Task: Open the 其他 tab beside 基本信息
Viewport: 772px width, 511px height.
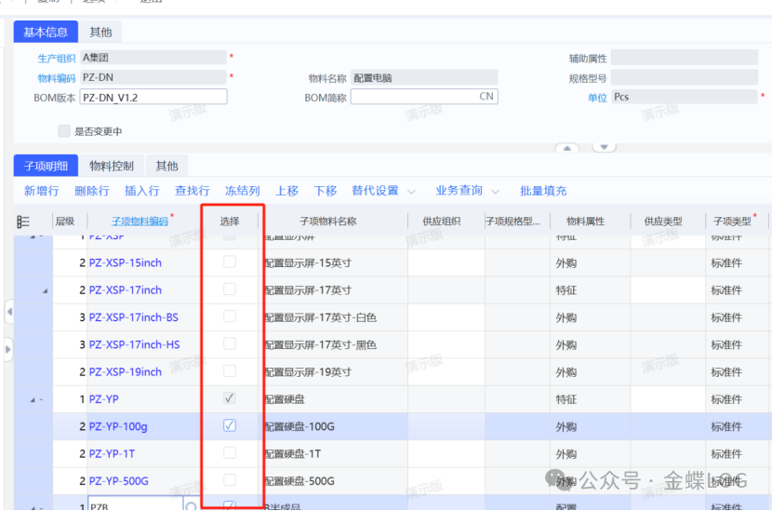Action: point(100,33)
